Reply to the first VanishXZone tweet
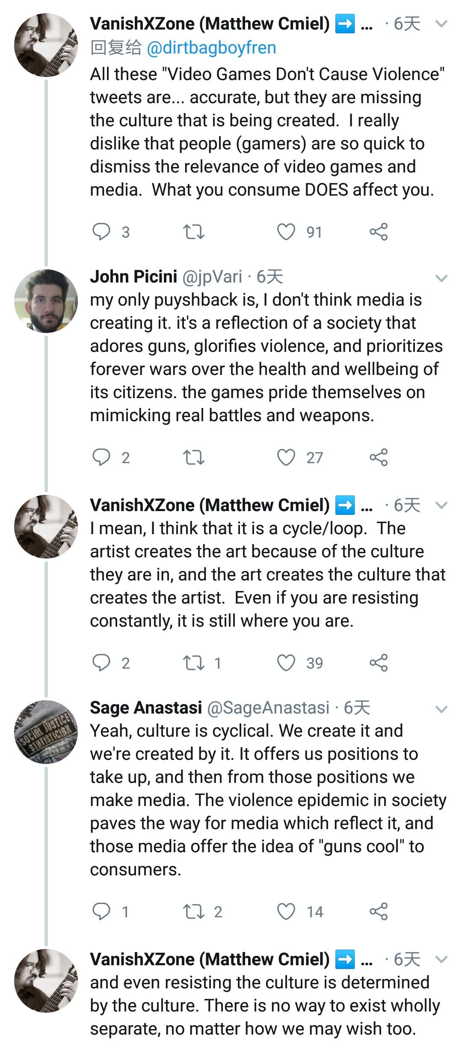The height and width of the screenshot is (1047, 462). tap(101, 232)
